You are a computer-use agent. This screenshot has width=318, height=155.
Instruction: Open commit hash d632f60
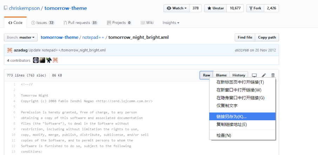(x=242, y=50)
